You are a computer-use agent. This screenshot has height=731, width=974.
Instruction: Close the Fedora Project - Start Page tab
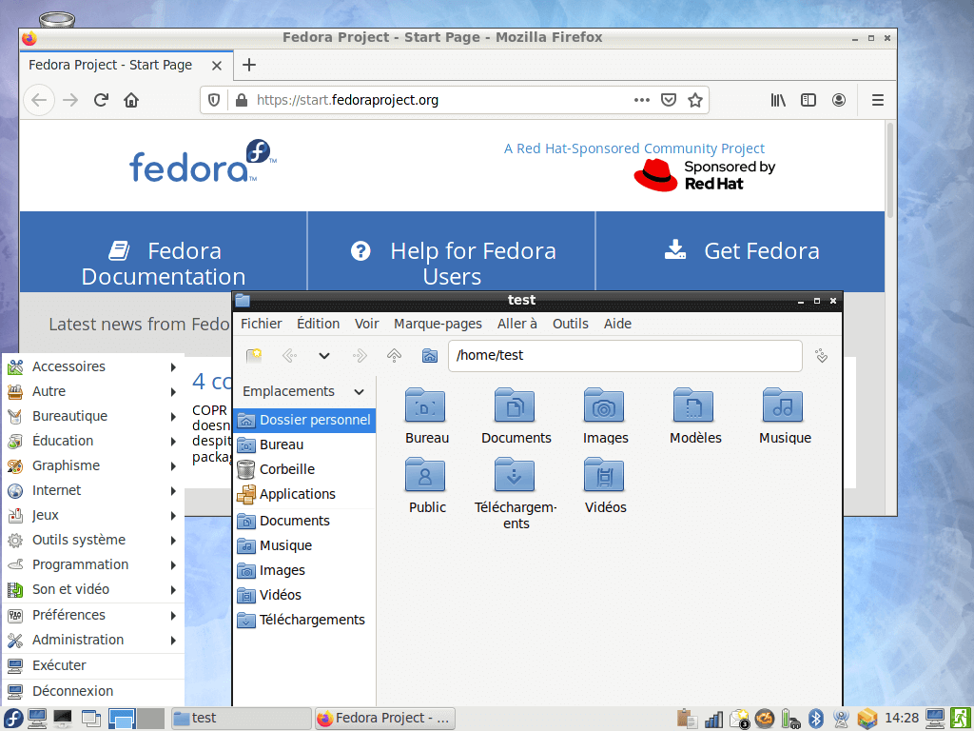217,66
